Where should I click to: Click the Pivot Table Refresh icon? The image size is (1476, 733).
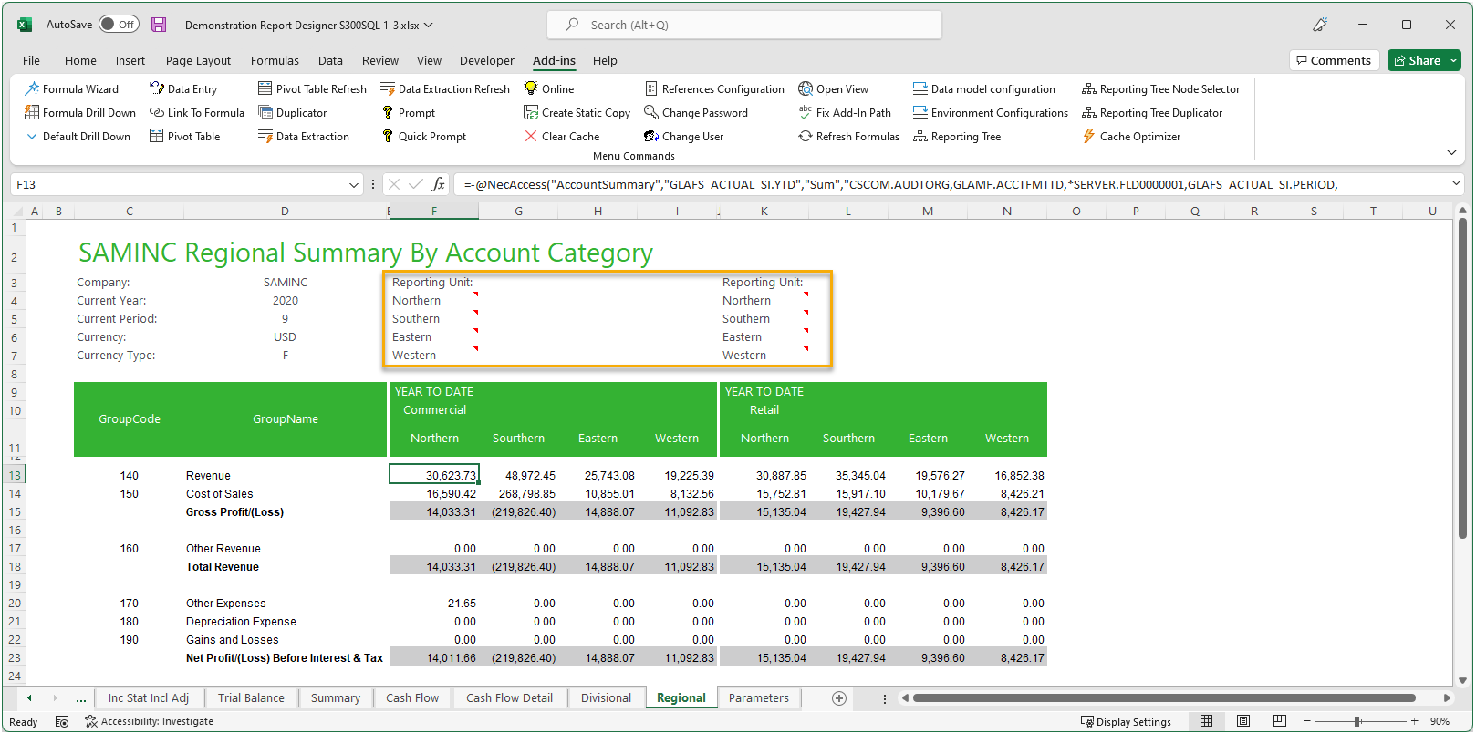click(265, 89)
